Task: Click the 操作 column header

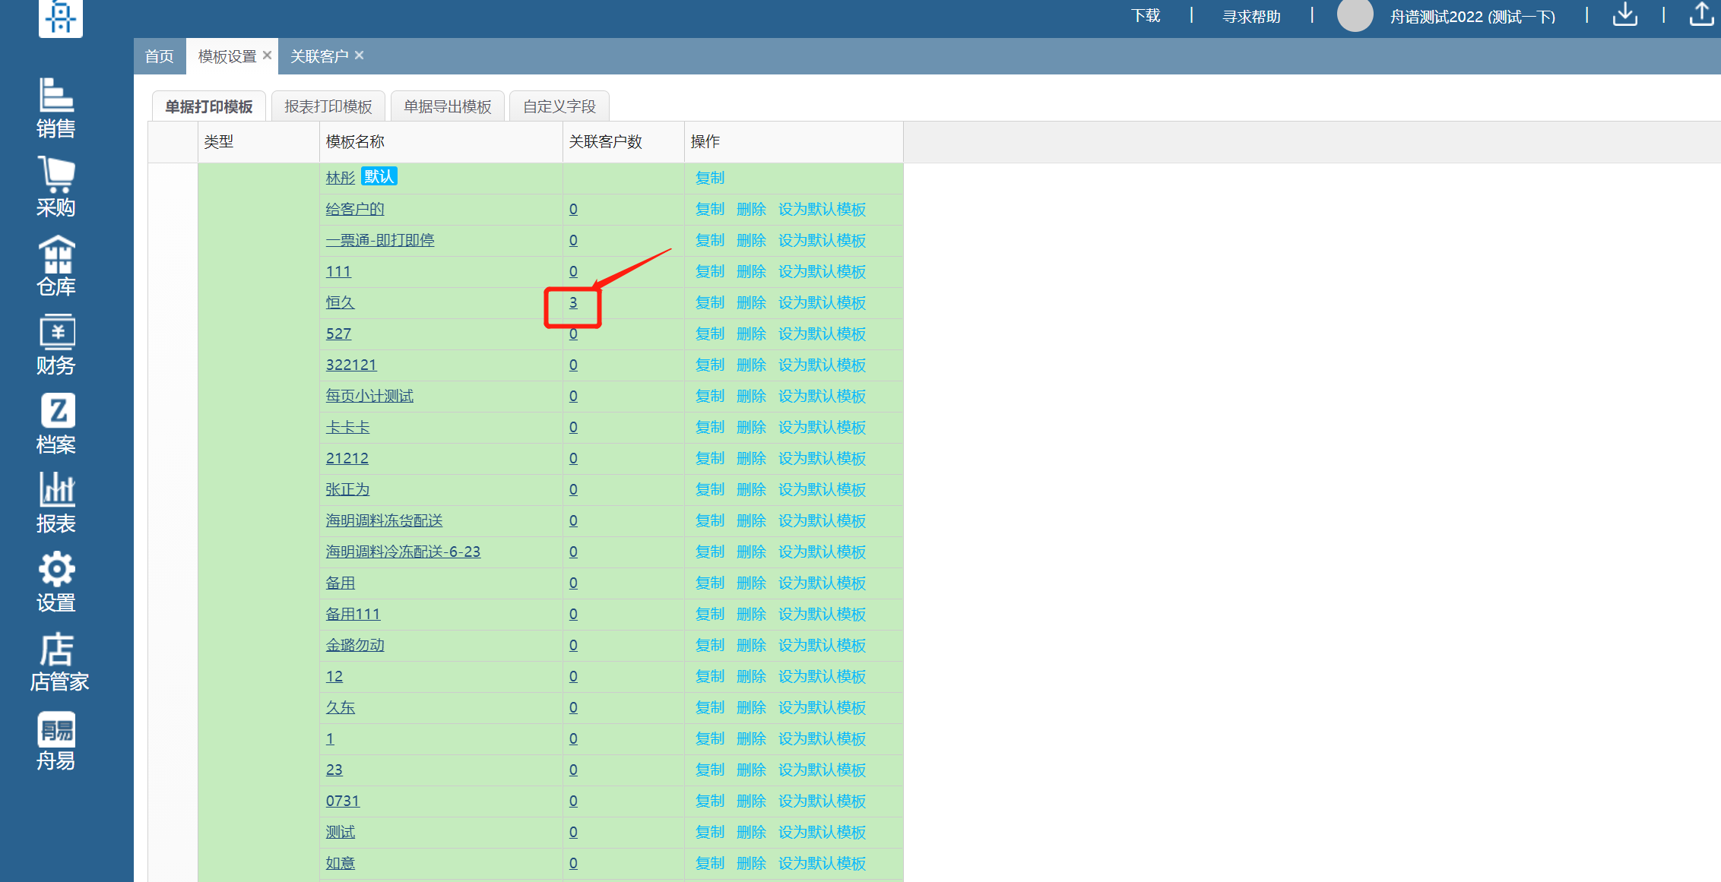Action: click(x=794, y=142)
